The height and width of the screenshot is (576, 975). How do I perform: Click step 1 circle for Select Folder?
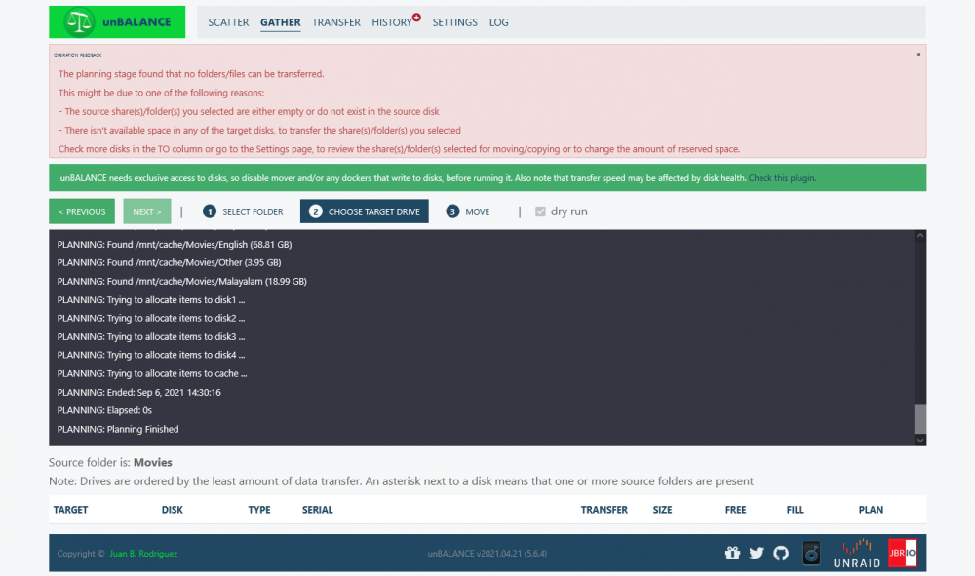click(210, 211)
